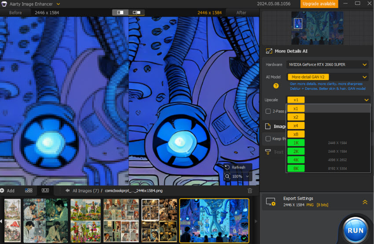Open the Aiarty Image Enhancer title menu arrow
Image resolution: width=374 pixels, height=244 pixels.
pos(58,4)
